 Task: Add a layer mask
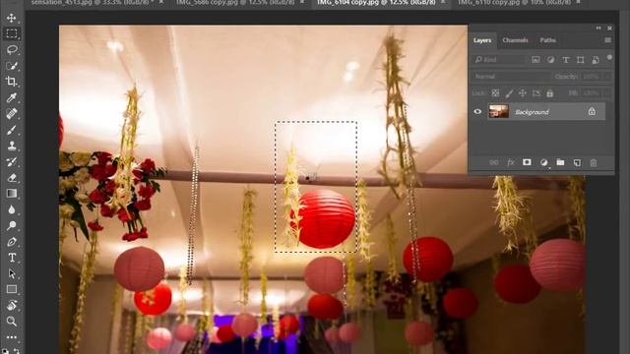tap(527, 162)
